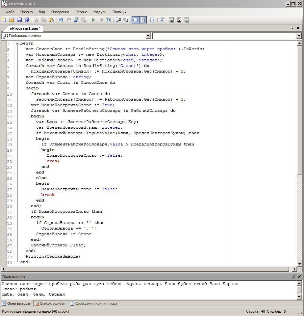Click the editor scroll up arrow
The height and width of the screenshot is (316, 304).
click(299, 43)
